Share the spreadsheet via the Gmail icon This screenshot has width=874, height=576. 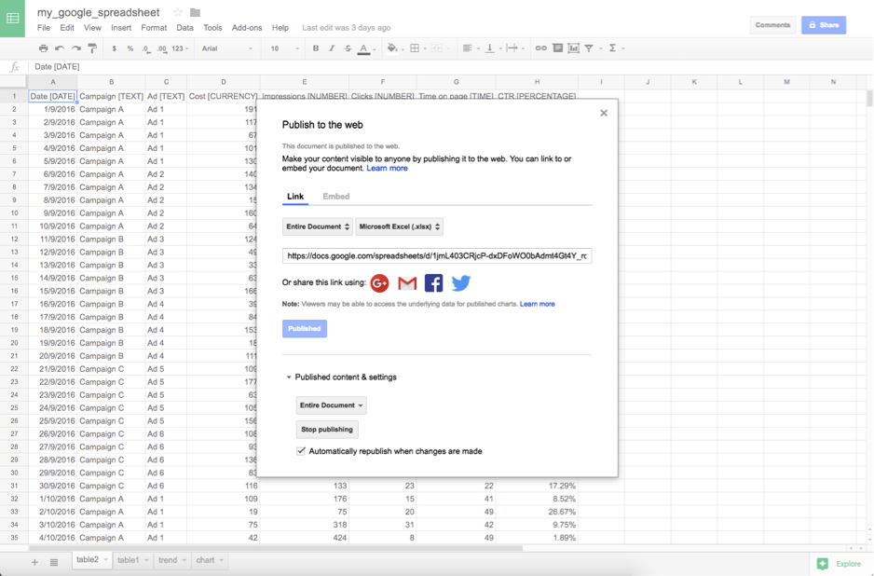coord(407,282)
